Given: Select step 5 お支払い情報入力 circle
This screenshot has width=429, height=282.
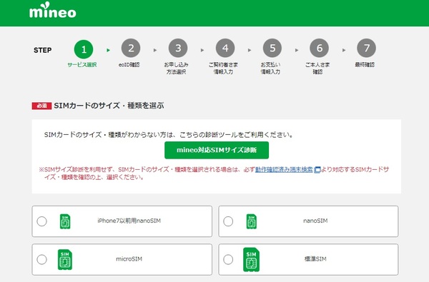Looking at the screenshot, I should pos(272,48).
